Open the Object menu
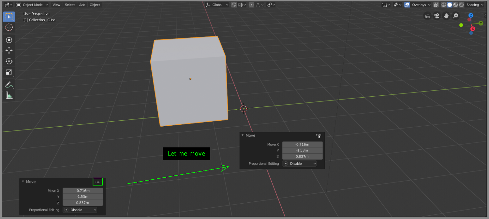Viewport: 489px width, 219px height. [95, 5]
